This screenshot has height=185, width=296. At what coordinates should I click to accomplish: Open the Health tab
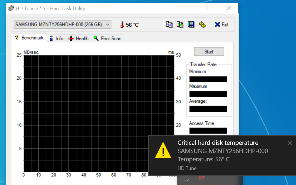79,38
